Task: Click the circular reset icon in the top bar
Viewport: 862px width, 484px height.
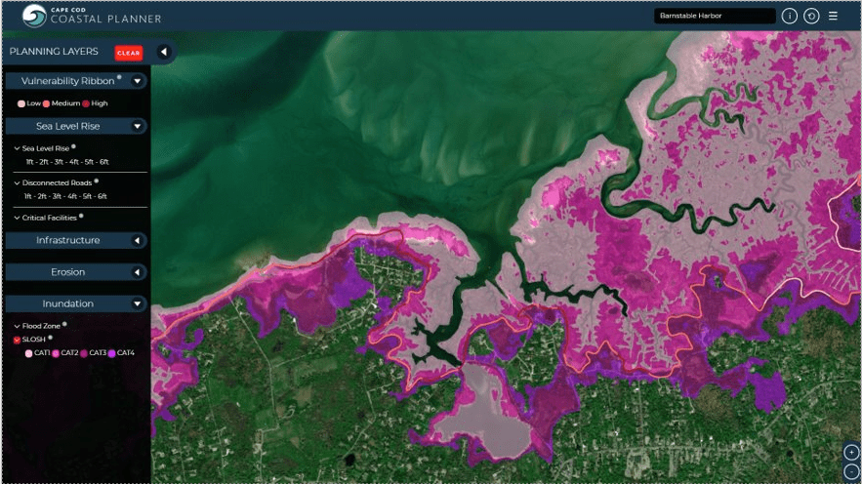Action: coord(811,16)
